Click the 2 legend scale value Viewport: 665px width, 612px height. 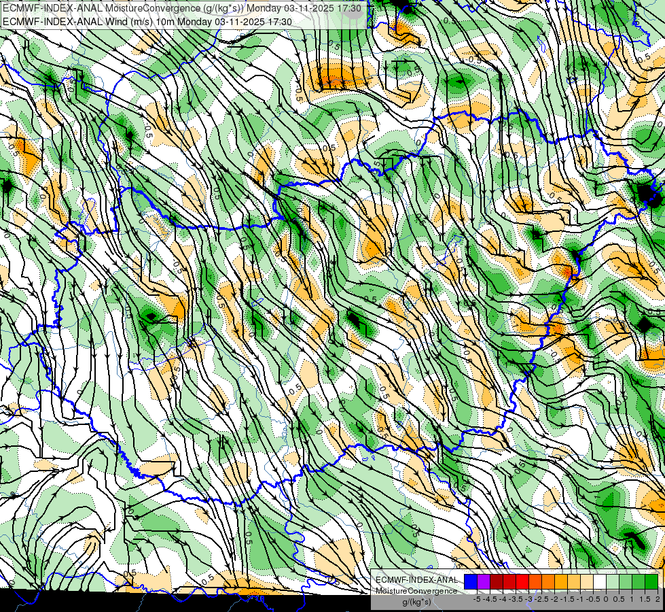(658, 599)
